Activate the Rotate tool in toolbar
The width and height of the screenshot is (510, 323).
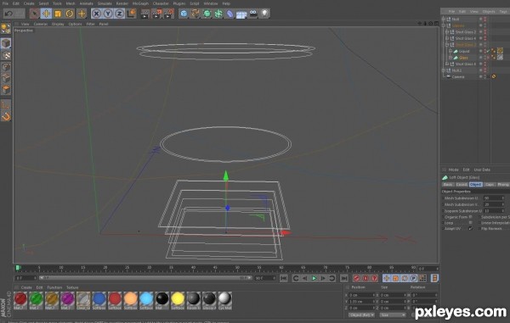[70, 14]
